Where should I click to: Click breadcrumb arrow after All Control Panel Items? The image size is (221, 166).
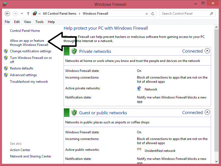(79, 14)
